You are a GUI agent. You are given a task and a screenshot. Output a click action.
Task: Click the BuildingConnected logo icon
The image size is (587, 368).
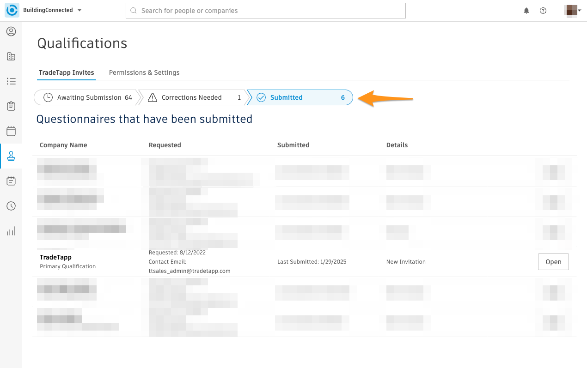point(12,10)
